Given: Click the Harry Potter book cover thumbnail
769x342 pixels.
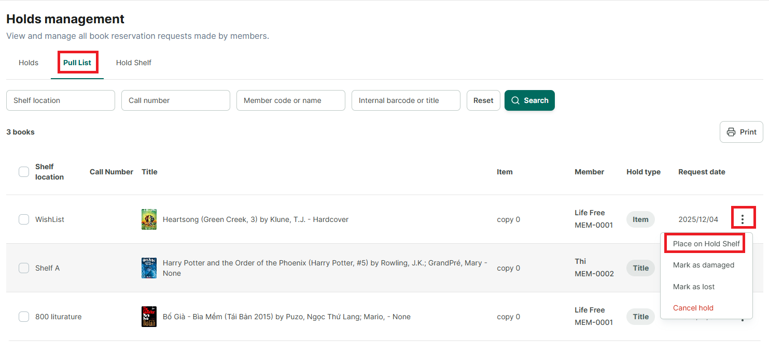Looking at the screenshot, I should [149, 268].
